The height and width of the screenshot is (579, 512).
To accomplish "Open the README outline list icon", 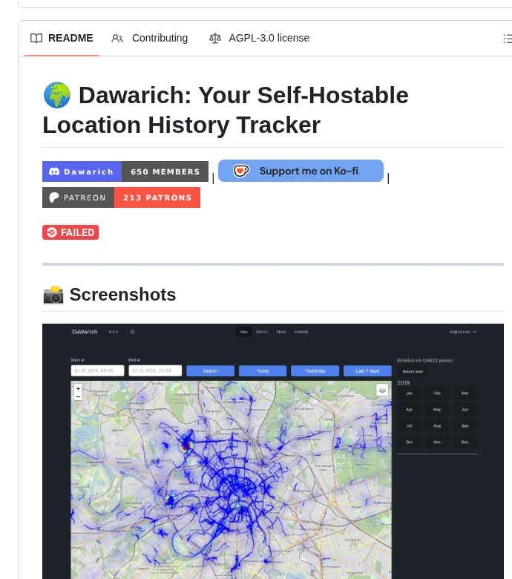I will (x=508, y=39).
